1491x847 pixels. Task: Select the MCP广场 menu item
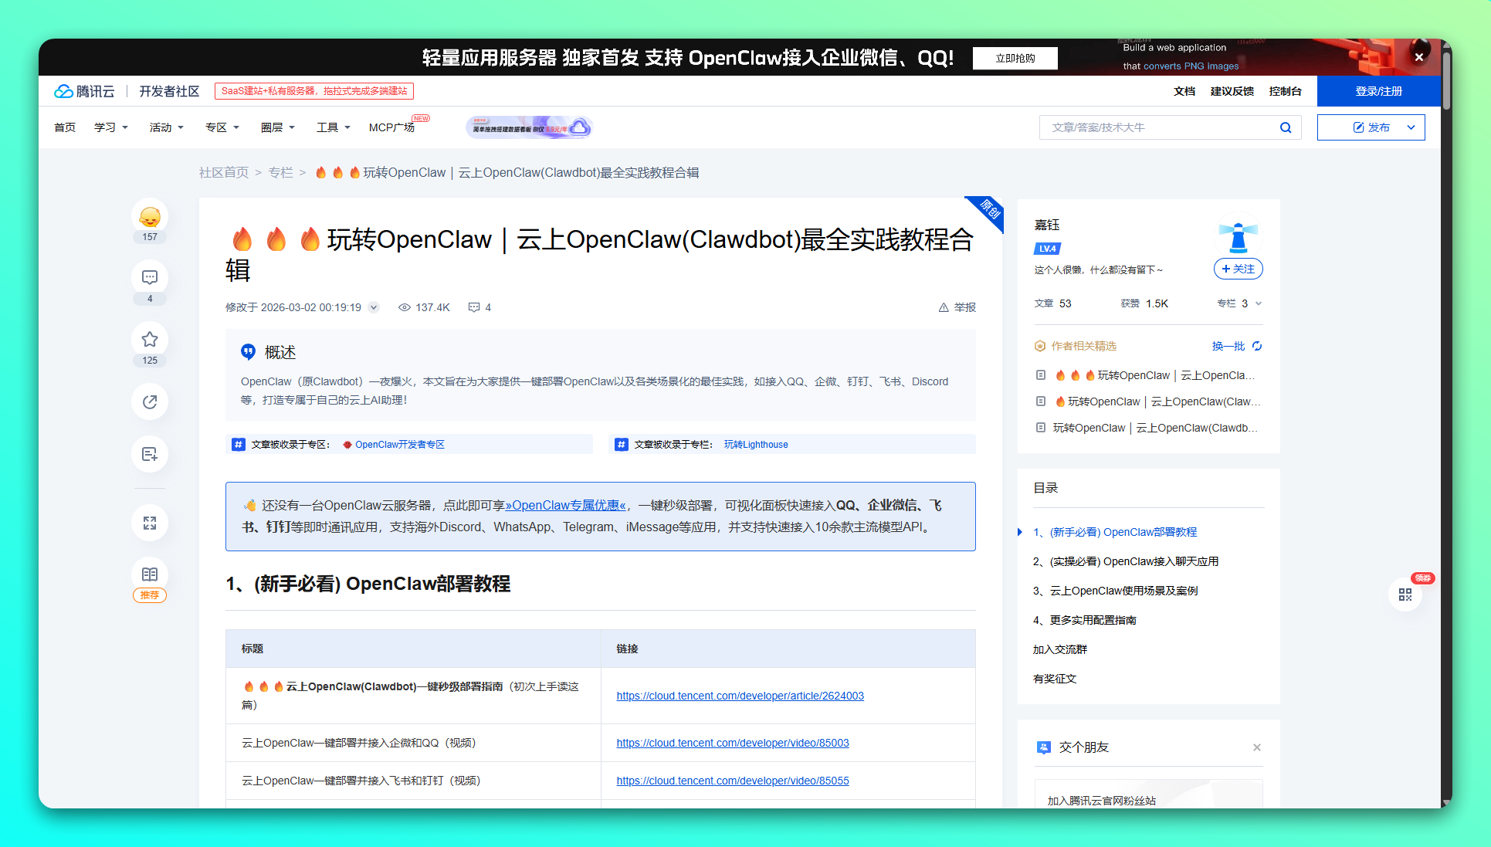[x=391, y=127]
